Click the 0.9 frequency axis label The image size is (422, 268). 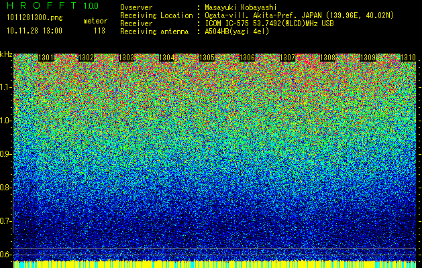[5, 154]
